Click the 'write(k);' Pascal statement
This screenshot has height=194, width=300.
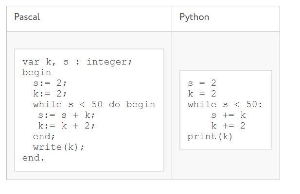[58, 147]
